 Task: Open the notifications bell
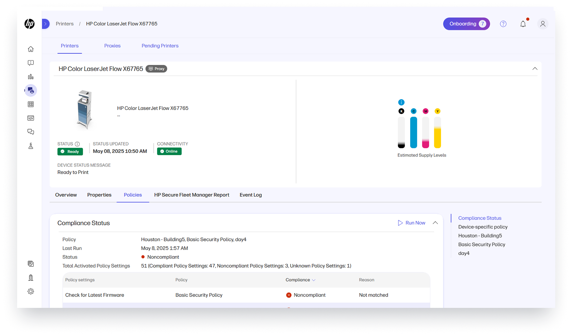(523, 24)
